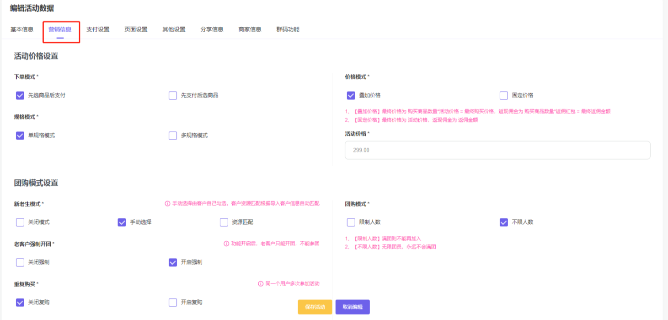This screenshot has height=320, width=668.
Task: Check the 限制人数 group mode
Action: tap(351, 222)
